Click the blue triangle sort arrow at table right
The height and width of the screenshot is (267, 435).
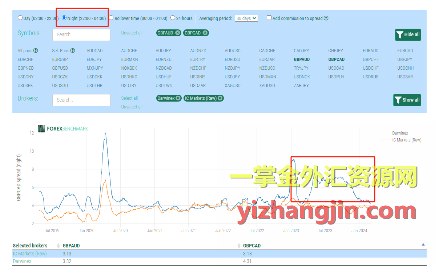[423, 244]
